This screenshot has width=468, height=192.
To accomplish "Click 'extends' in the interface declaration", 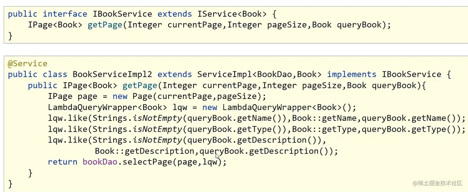I will click(x=175, y=14).
